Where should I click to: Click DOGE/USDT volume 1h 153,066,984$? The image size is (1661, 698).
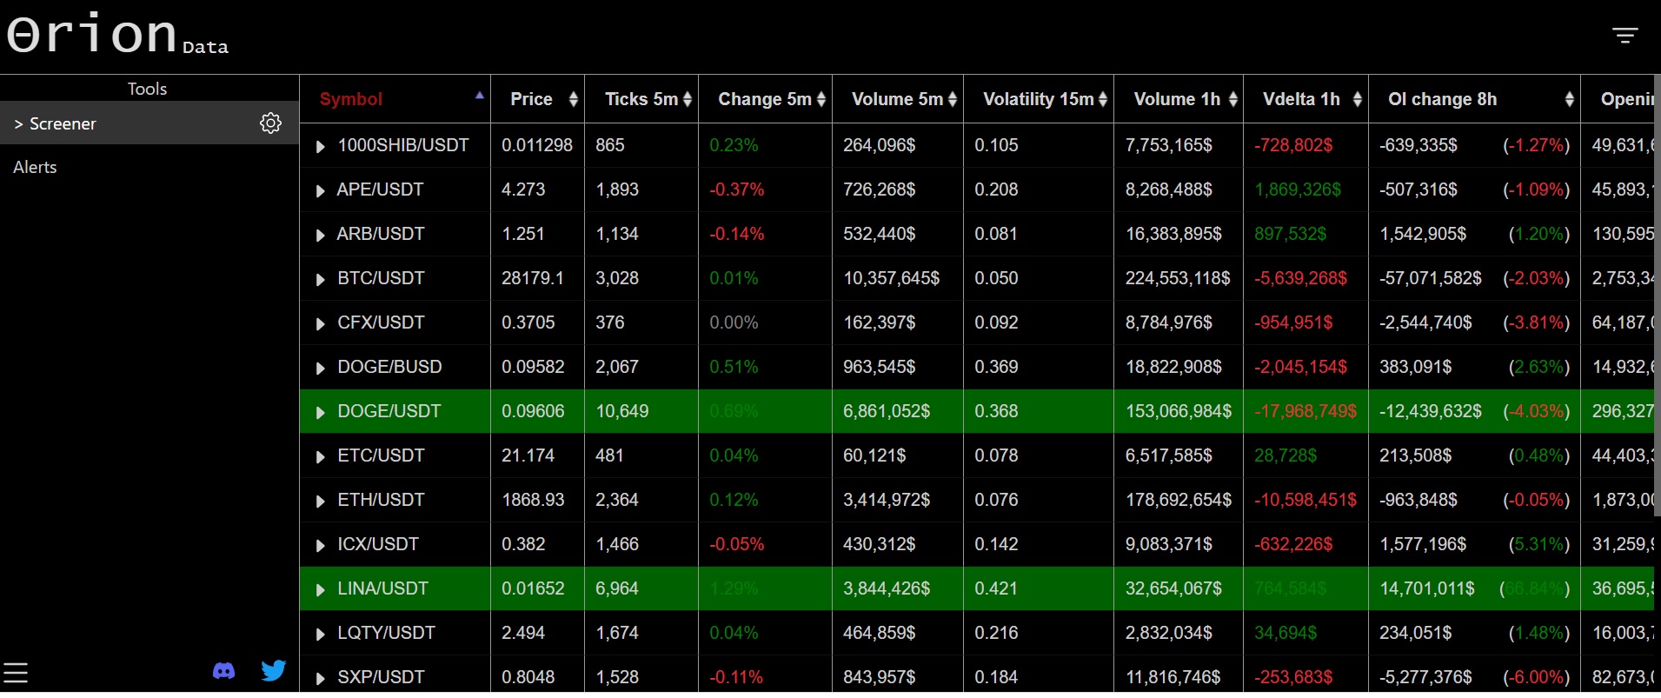tap(1179, 411)
